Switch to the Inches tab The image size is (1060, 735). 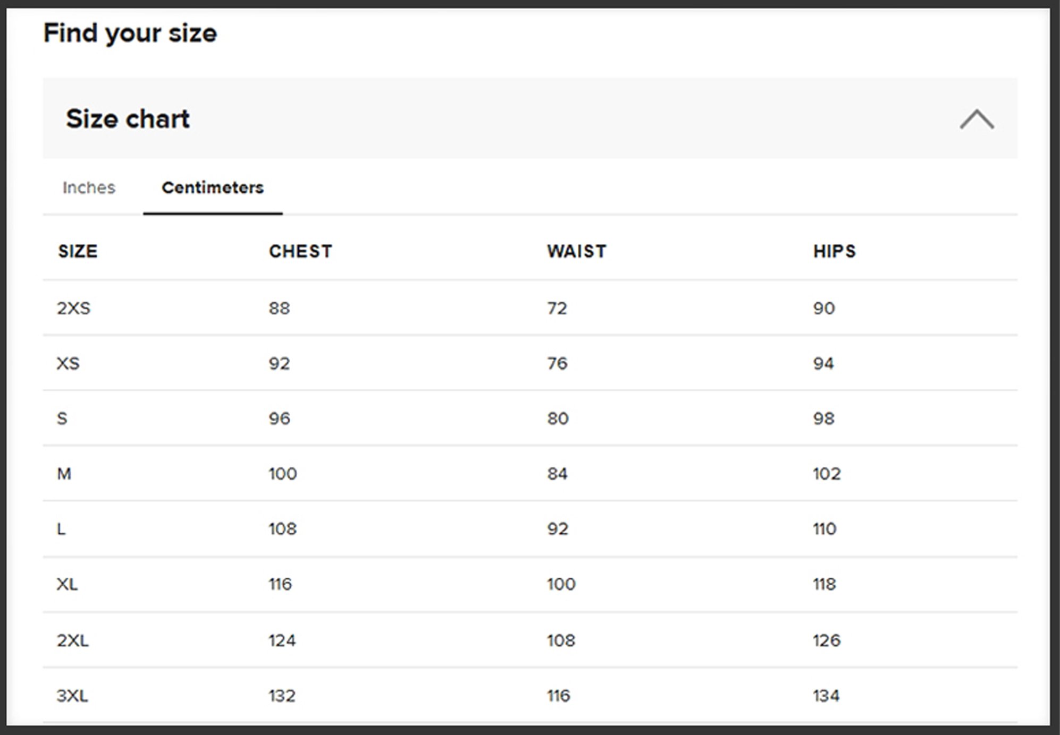89,187
